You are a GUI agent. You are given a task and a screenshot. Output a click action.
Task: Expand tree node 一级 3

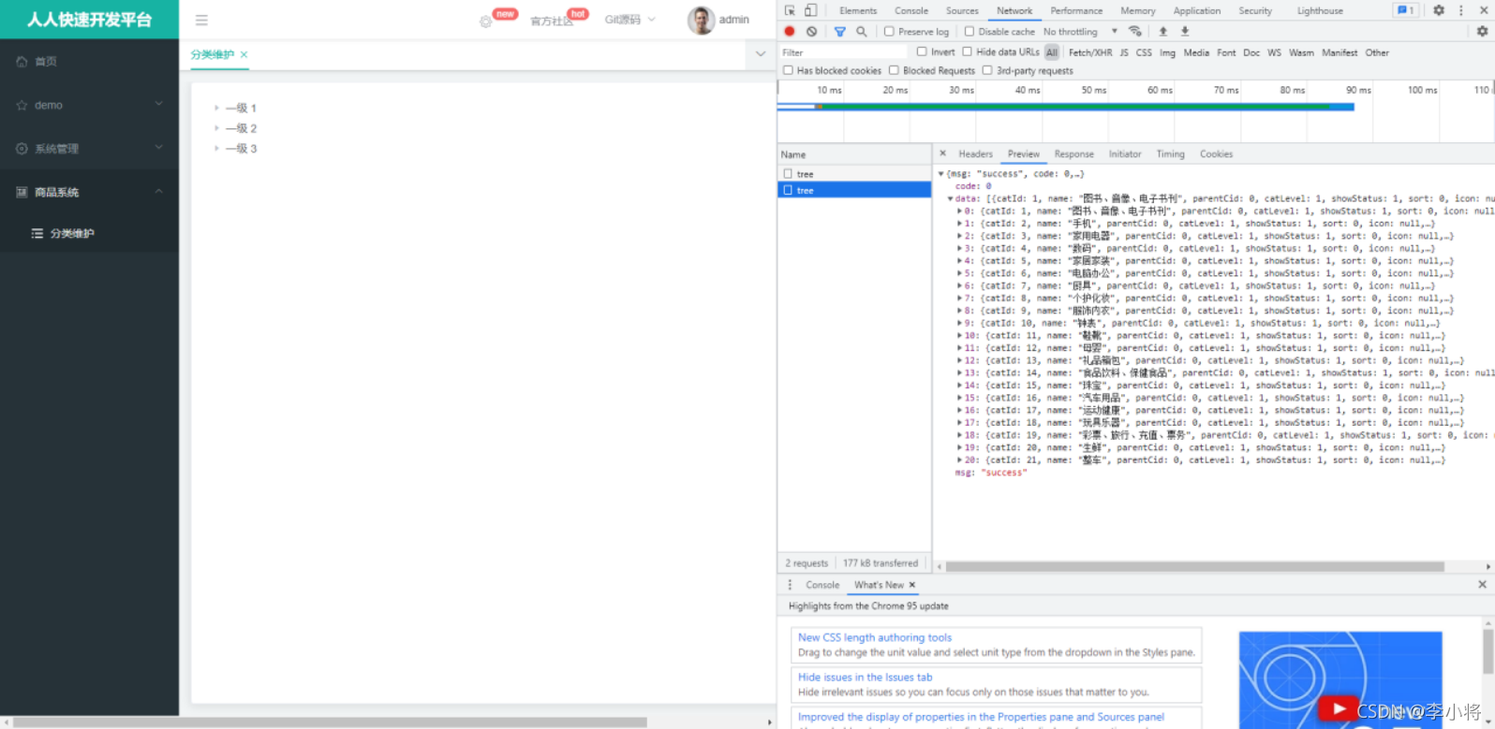(x=216, y=148)
